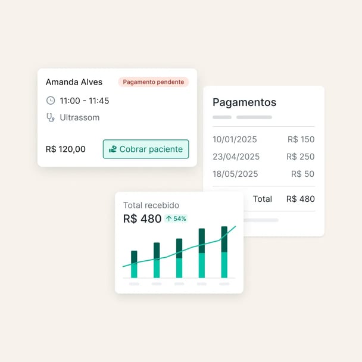Click the R$ 120,00 amount
Screen dimensions: 362x362
65,149
